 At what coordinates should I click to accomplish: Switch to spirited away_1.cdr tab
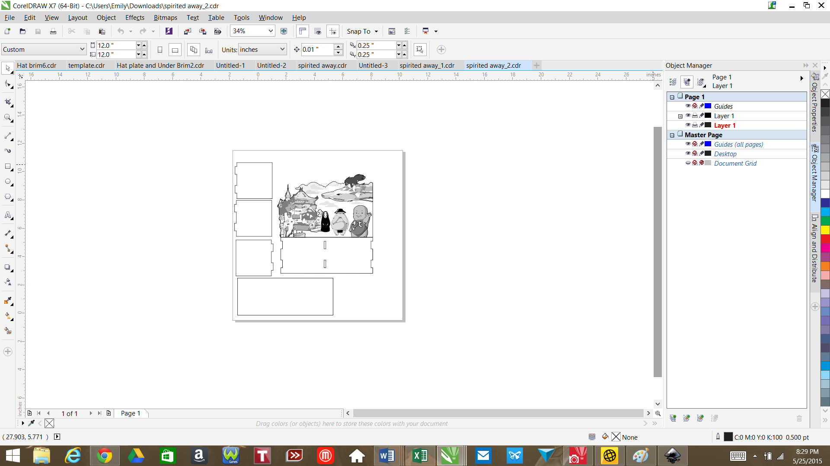tap(427, 66)
